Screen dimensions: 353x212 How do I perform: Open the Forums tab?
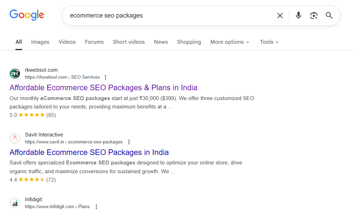94,42
